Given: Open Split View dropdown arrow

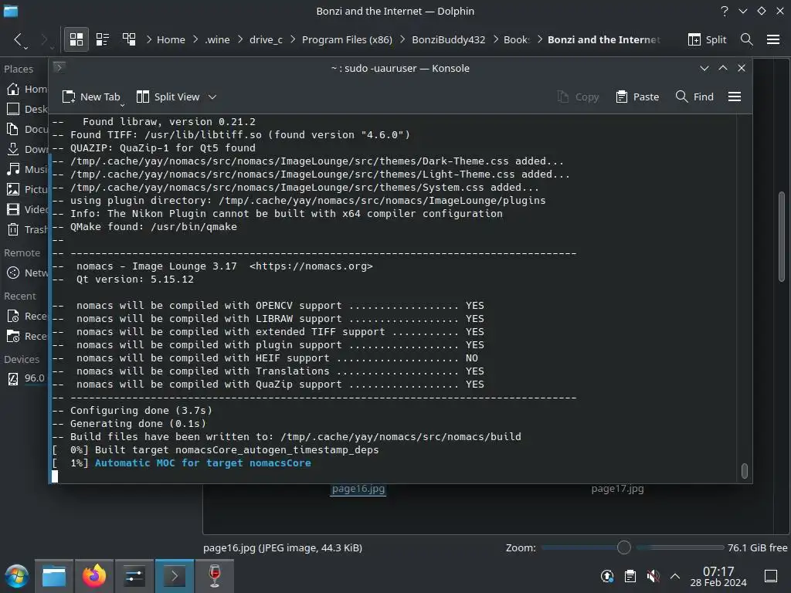Looking at the screenshot, I should coord(212,97).
